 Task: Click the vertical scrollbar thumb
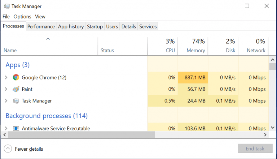(273, 66)
